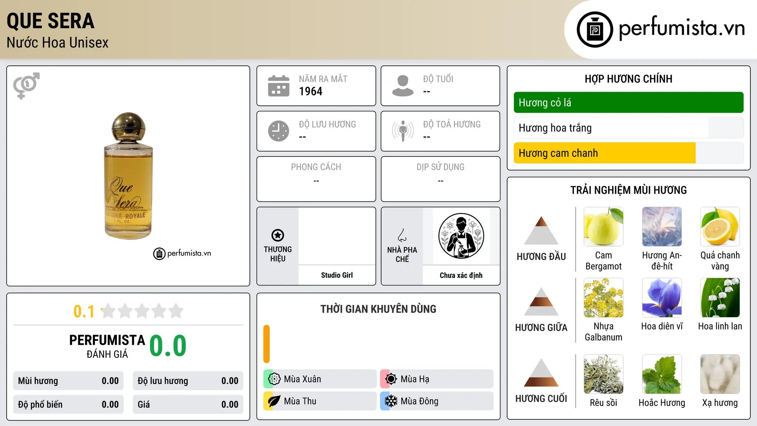The width and height of the screenshot is (757, 426).
Task: Click the Hương giữa pyramid icon
Action: pyautogui.click(x=541, y=301)
